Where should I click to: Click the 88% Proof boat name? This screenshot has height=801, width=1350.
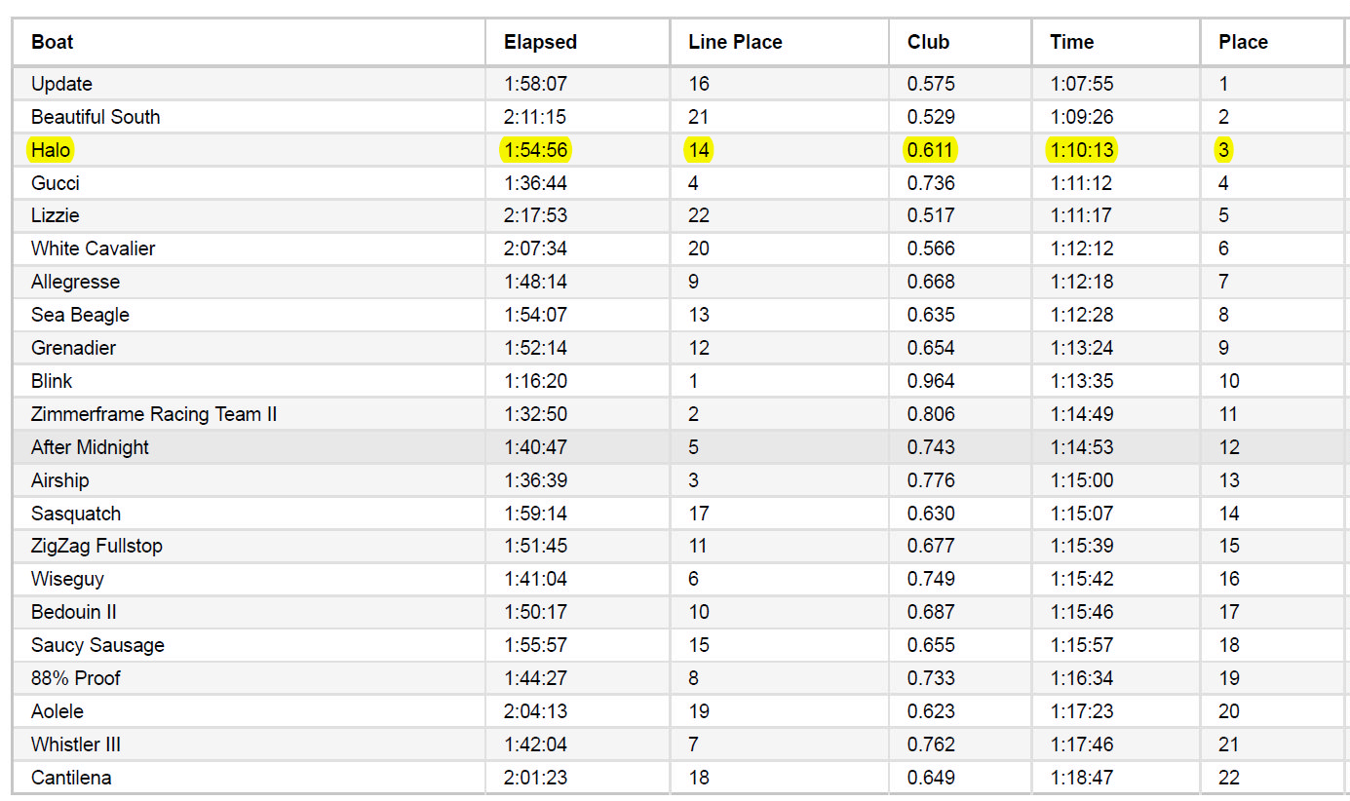click(x=76, y=678)
